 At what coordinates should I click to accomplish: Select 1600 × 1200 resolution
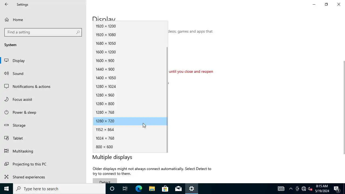(130, 52)
